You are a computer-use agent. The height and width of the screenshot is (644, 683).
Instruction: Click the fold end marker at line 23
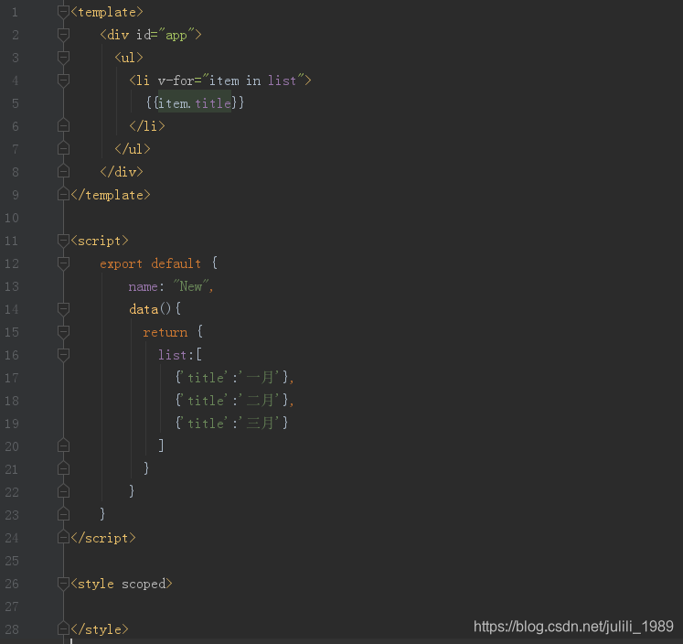63,515
